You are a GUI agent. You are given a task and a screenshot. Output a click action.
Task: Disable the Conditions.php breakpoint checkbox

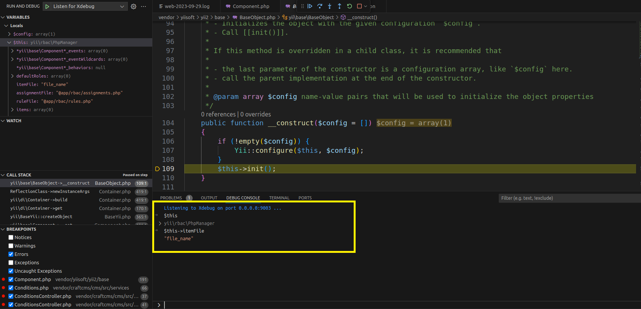pos(11,288)
